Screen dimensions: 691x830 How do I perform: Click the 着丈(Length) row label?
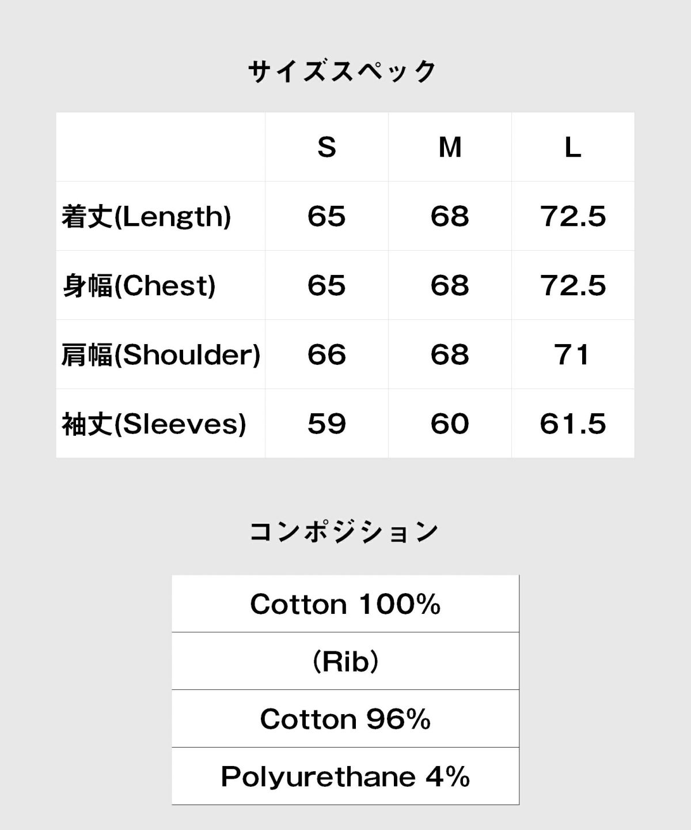click(146, 217)
